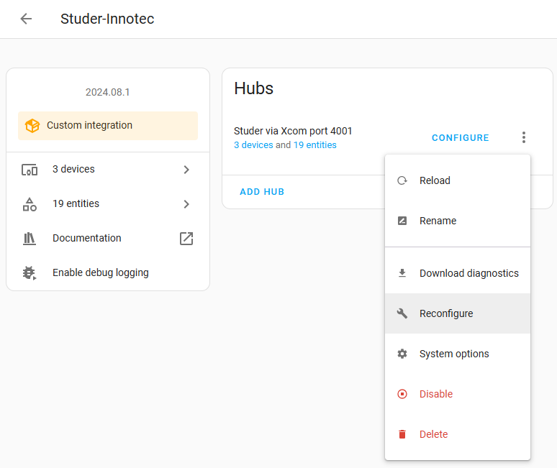Click the Custom integration banner

(108, 126)
